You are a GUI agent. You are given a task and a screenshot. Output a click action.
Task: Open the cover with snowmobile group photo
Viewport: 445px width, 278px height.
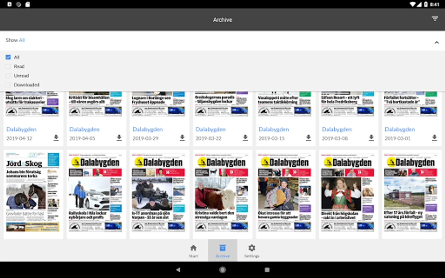pos(158,192)
